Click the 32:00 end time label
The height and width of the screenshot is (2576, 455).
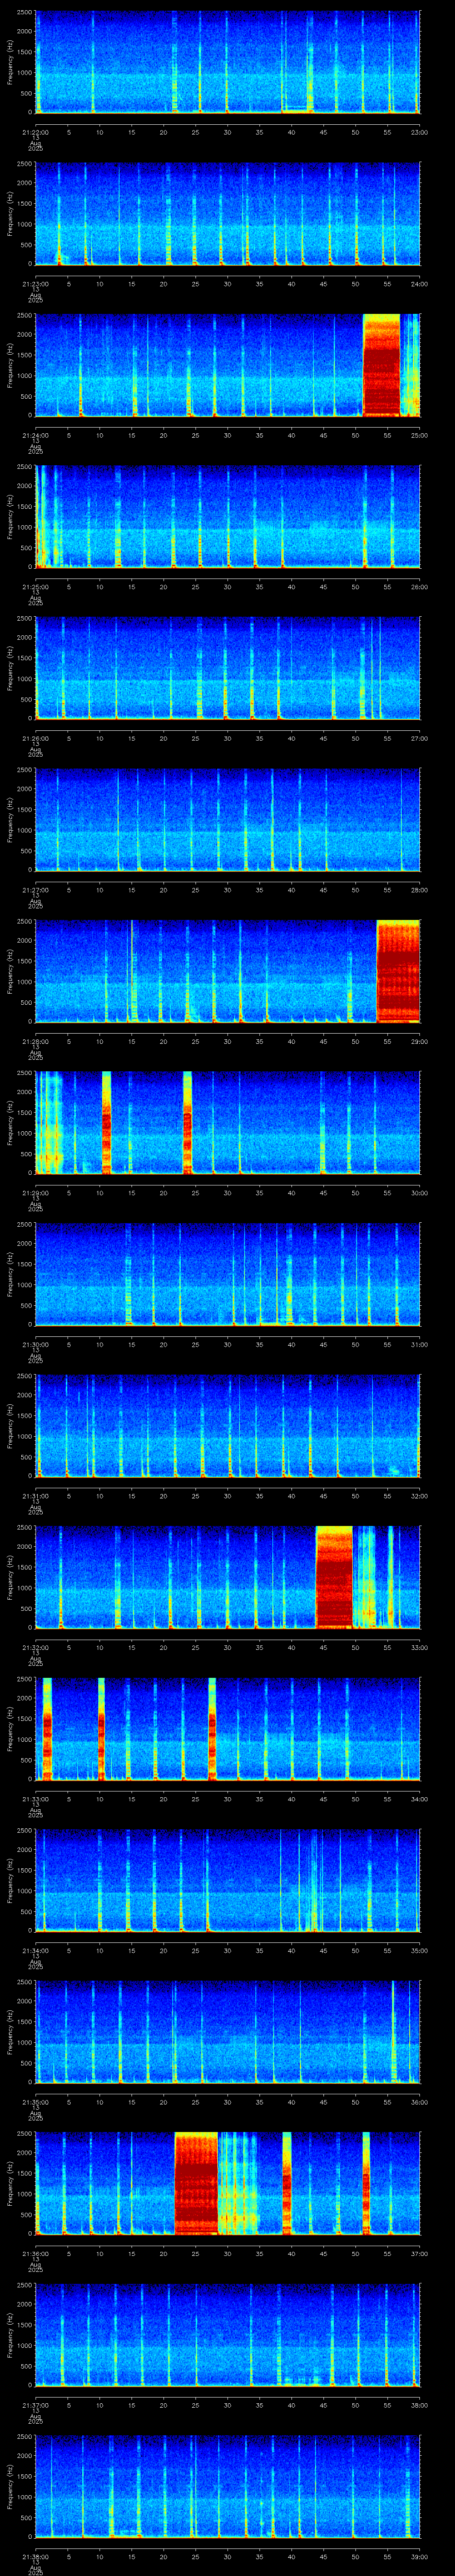(x=419, y=1496)
